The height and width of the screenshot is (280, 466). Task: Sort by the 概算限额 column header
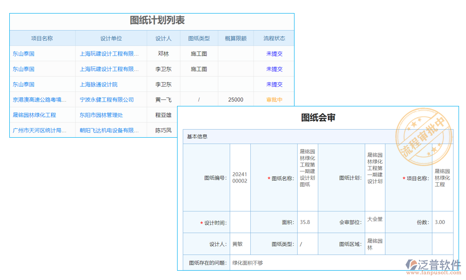(236, 38)
